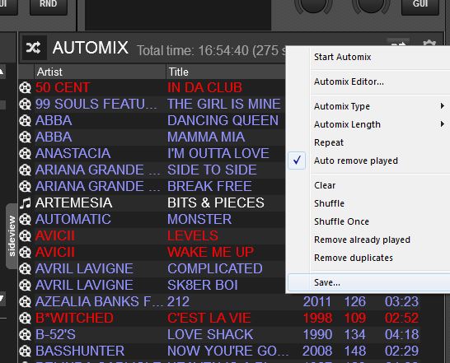Click the dark display panel at top
Viewport: 450px width, 363px height.
pyautogui.click(x=178, y=14)
